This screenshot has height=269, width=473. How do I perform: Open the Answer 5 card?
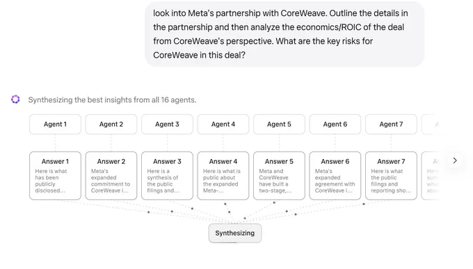click(279, 176)
